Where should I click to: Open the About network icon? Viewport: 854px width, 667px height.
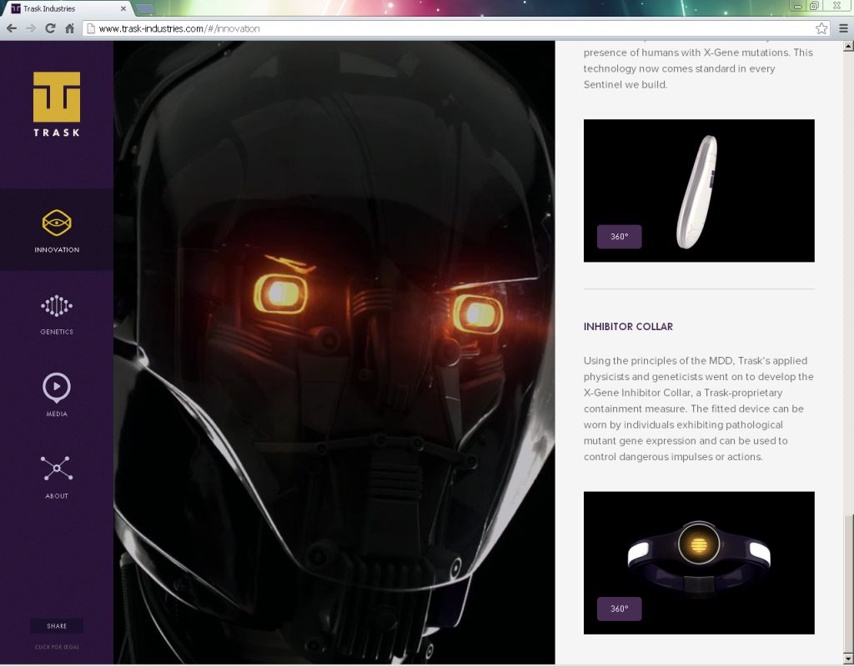pos(57,469)
